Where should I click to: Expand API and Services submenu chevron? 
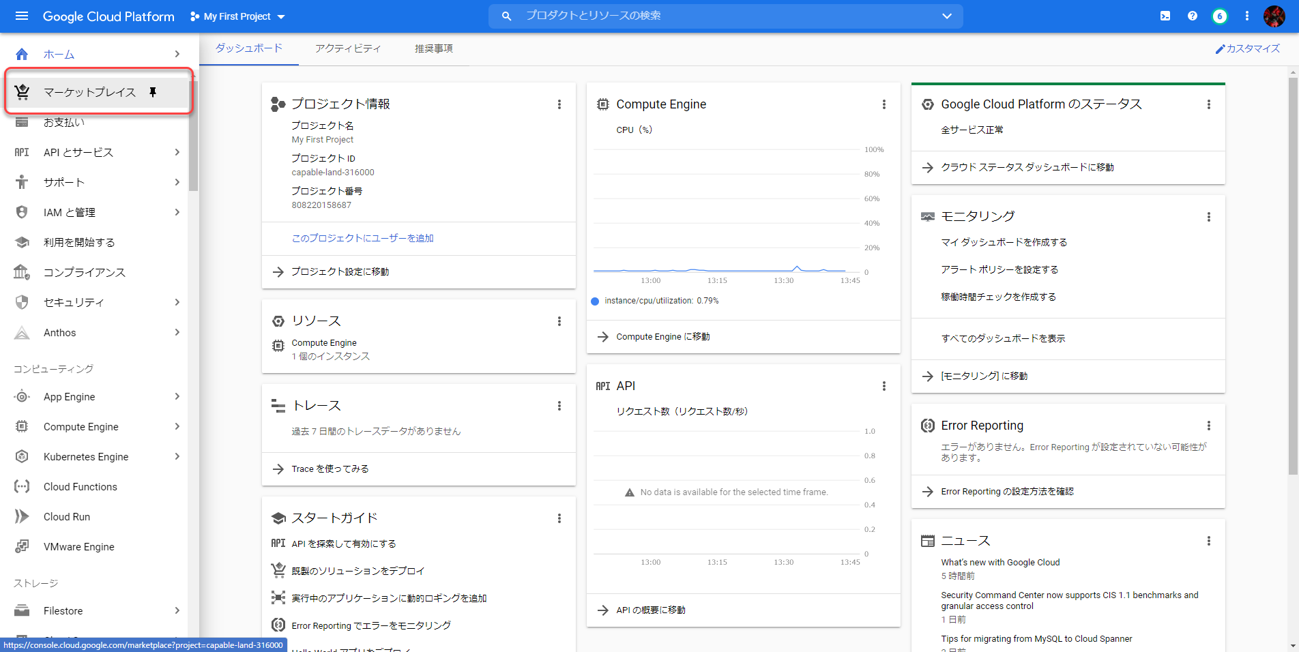pyautogui.click(x=177, y=152)
